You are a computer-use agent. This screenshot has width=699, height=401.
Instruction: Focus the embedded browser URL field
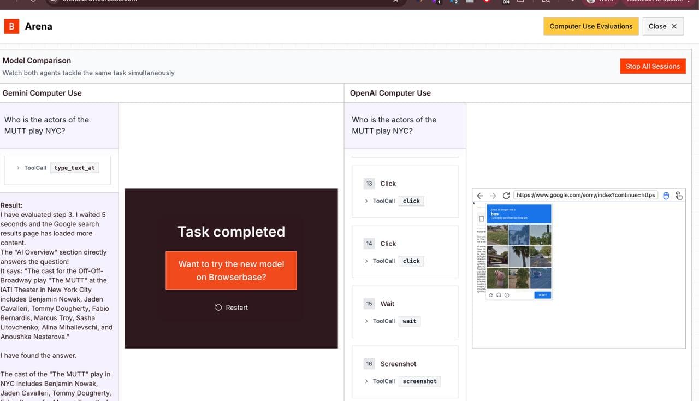tap(585, 195)
